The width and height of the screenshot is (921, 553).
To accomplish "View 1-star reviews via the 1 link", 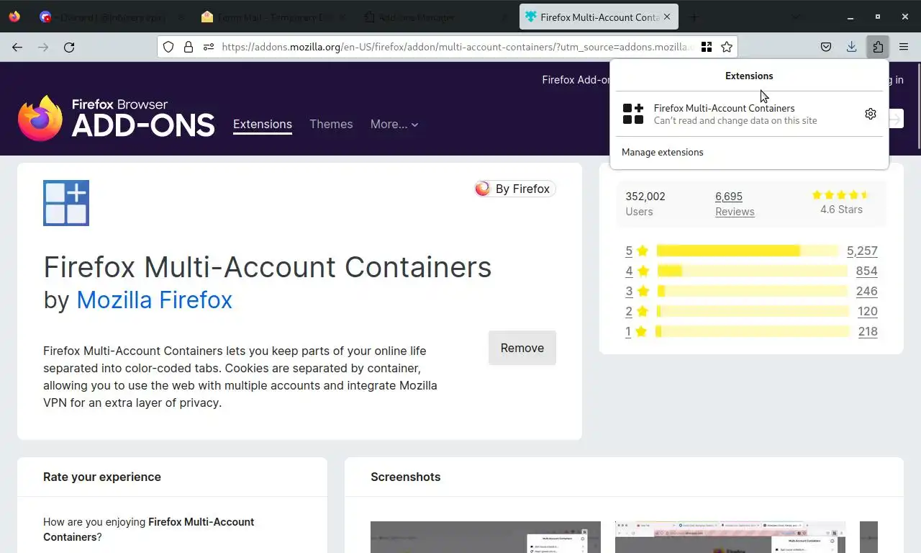I will click(628, 331).
